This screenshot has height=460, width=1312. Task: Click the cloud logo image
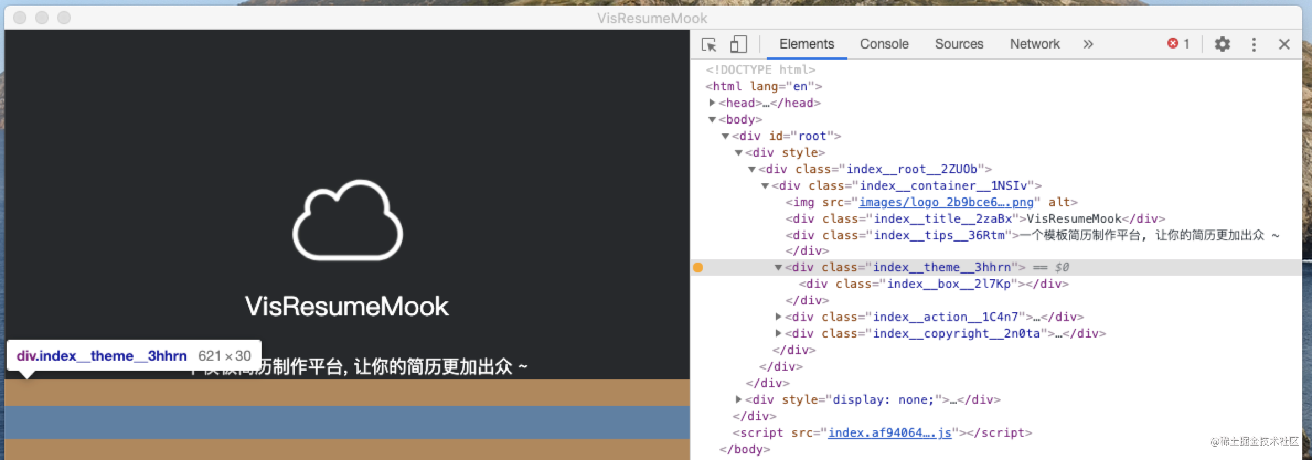[x=348, y=220]
